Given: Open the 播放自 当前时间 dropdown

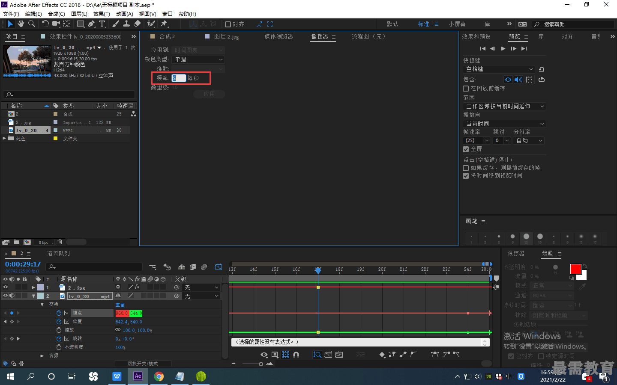Looking at the screenshot, I should pos(504,124).
